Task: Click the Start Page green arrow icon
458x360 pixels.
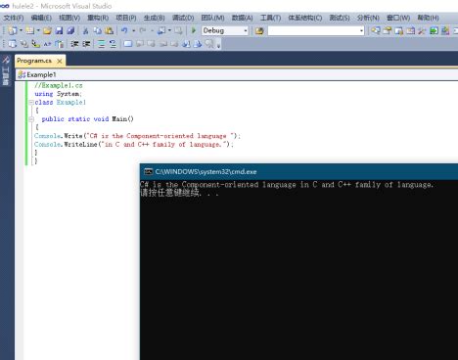Action: point(434,30)
